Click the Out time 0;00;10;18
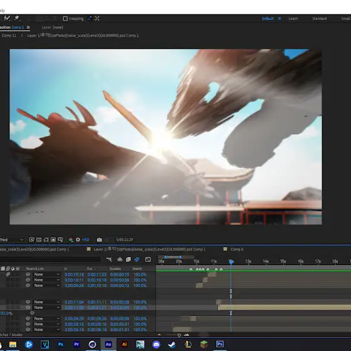Viewport: 351px width, 351px height. [97, 280]
